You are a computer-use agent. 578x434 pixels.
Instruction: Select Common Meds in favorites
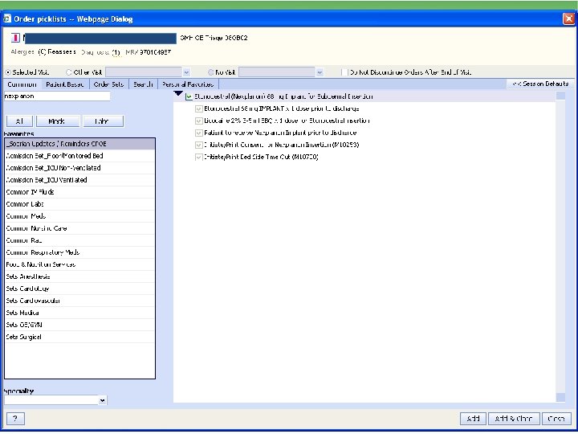tap(79, 216)
